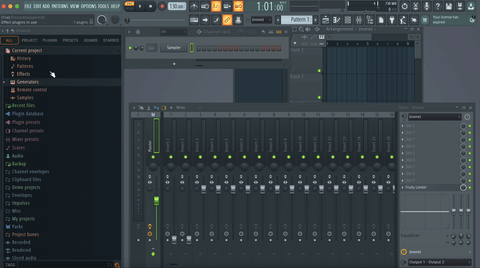Open the Plugin database folder
The height and width of the screenshot is (268, 480).
tap(27, 114)
